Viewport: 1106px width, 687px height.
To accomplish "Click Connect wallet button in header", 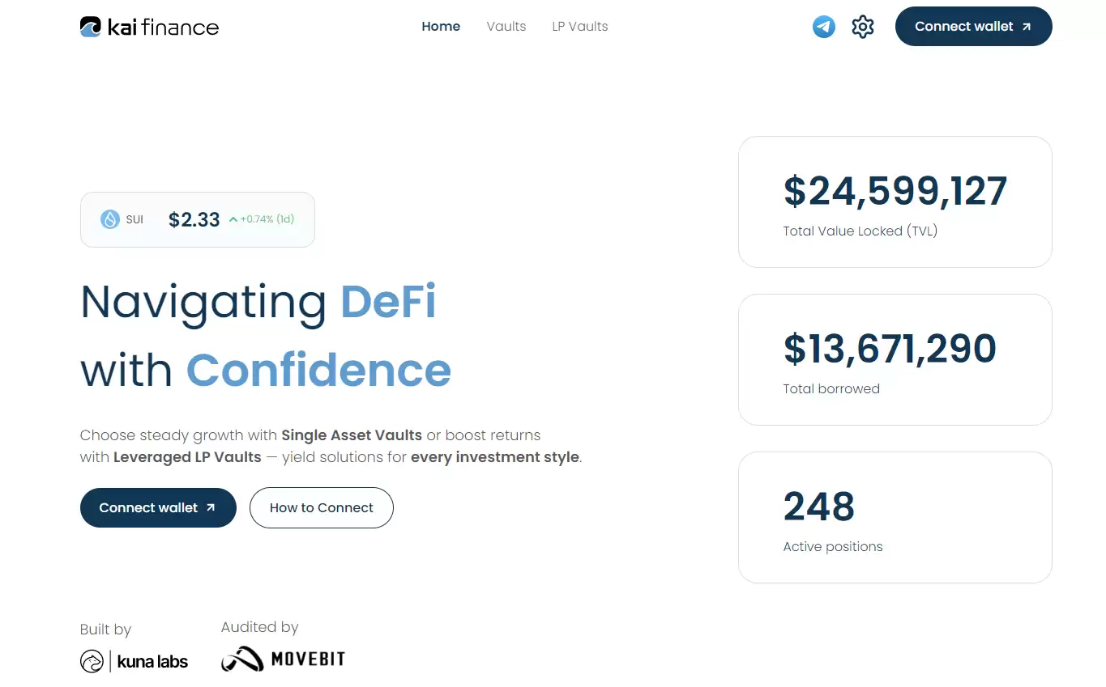I will [x=974, y=27].
